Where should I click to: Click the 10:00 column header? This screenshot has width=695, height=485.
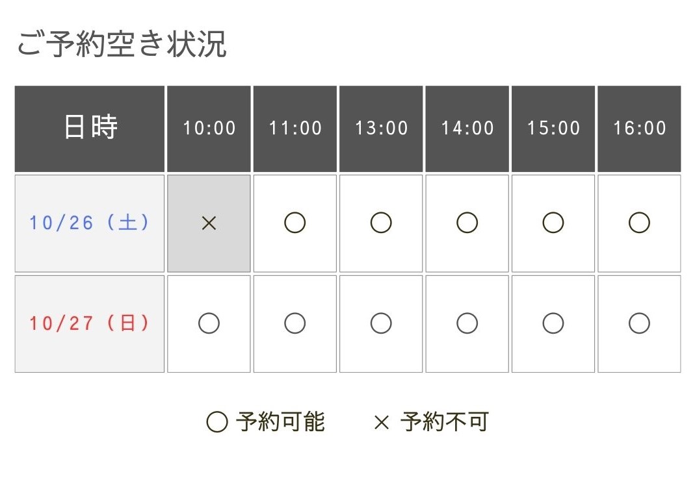[209, 129]
